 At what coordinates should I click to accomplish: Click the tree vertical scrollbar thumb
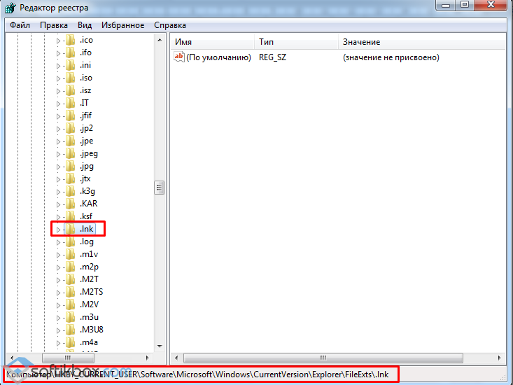tap(160, 188)
